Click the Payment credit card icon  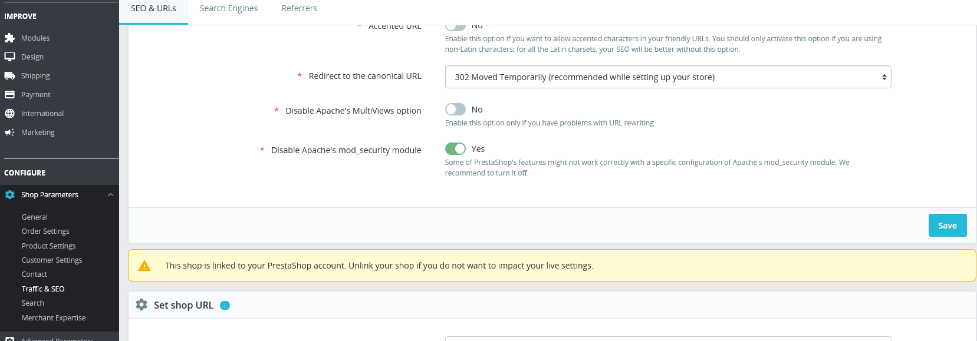pyautogui.click(x=9, y=95)
